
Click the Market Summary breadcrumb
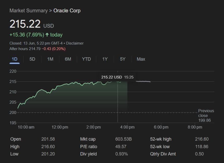coord(28,11)
